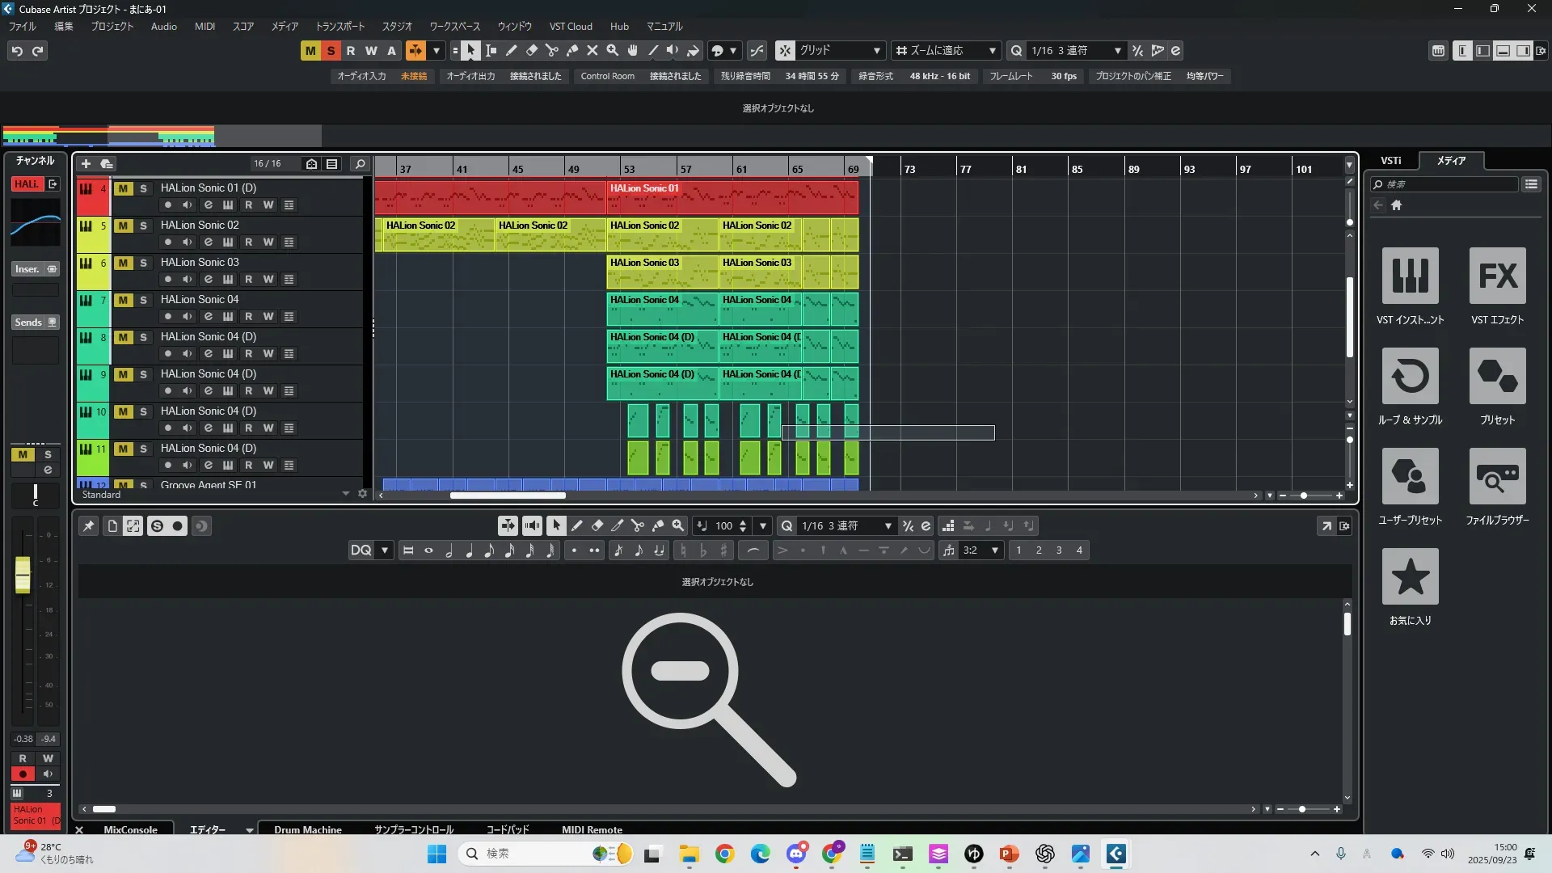Select the Eraser tool in top toolbar
The height and width of the screenshot is (873, 1552).
point(532,51)
